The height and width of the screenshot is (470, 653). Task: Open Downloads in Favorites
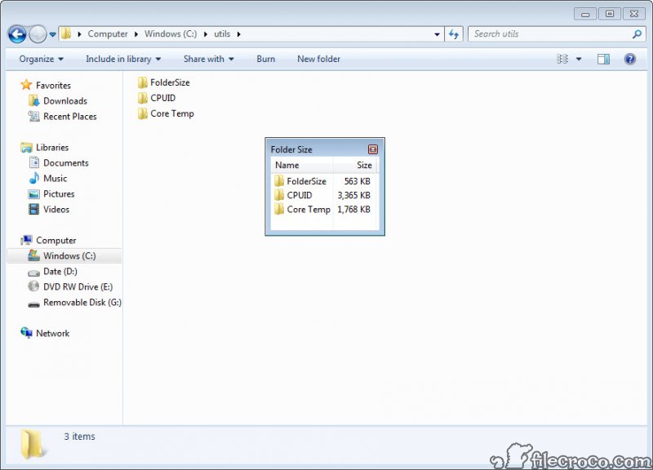point(65,100)
